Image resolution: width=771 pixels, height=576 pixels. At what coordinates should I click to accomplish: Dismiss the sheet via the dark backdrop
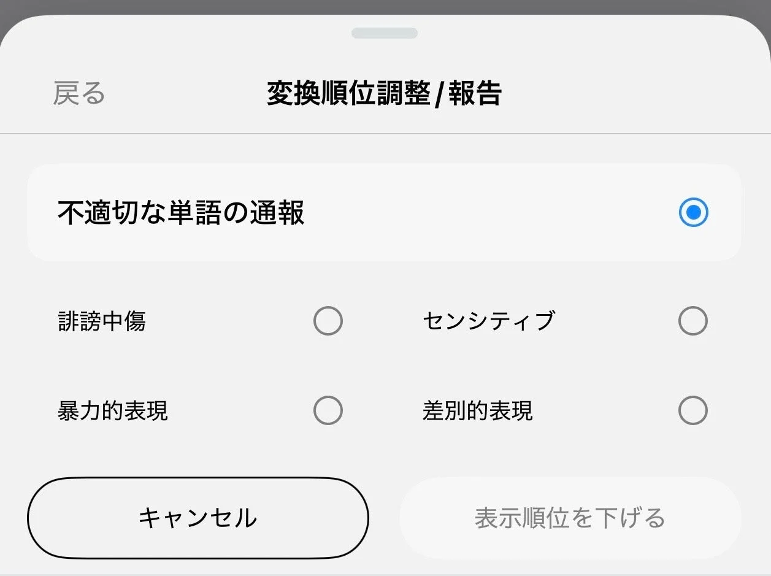(x=385, y=6)
